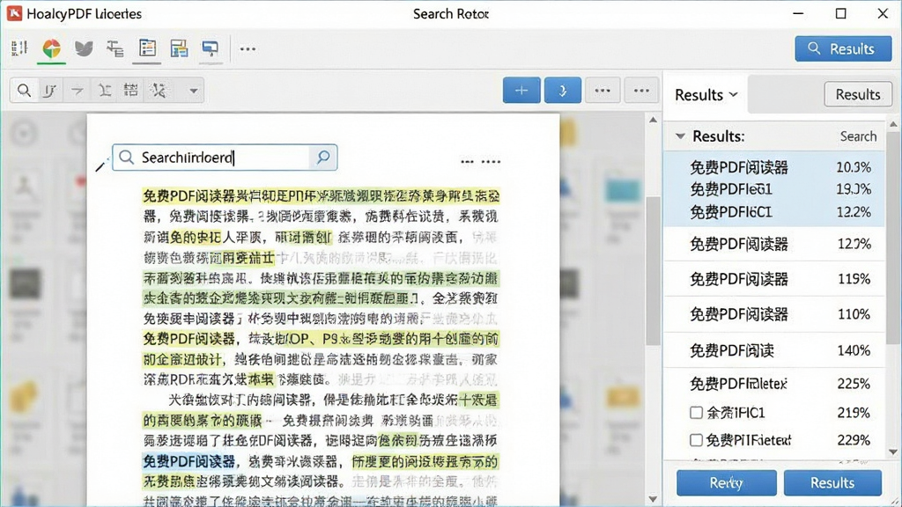Tick the checkbox in the 219% row

[696, 412]
